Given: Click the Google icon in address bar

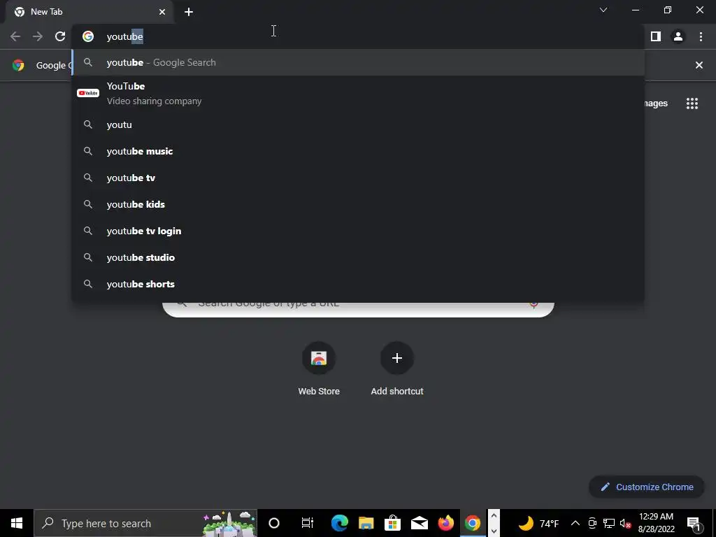Looking at the screenshot, I should pos(88,36).
